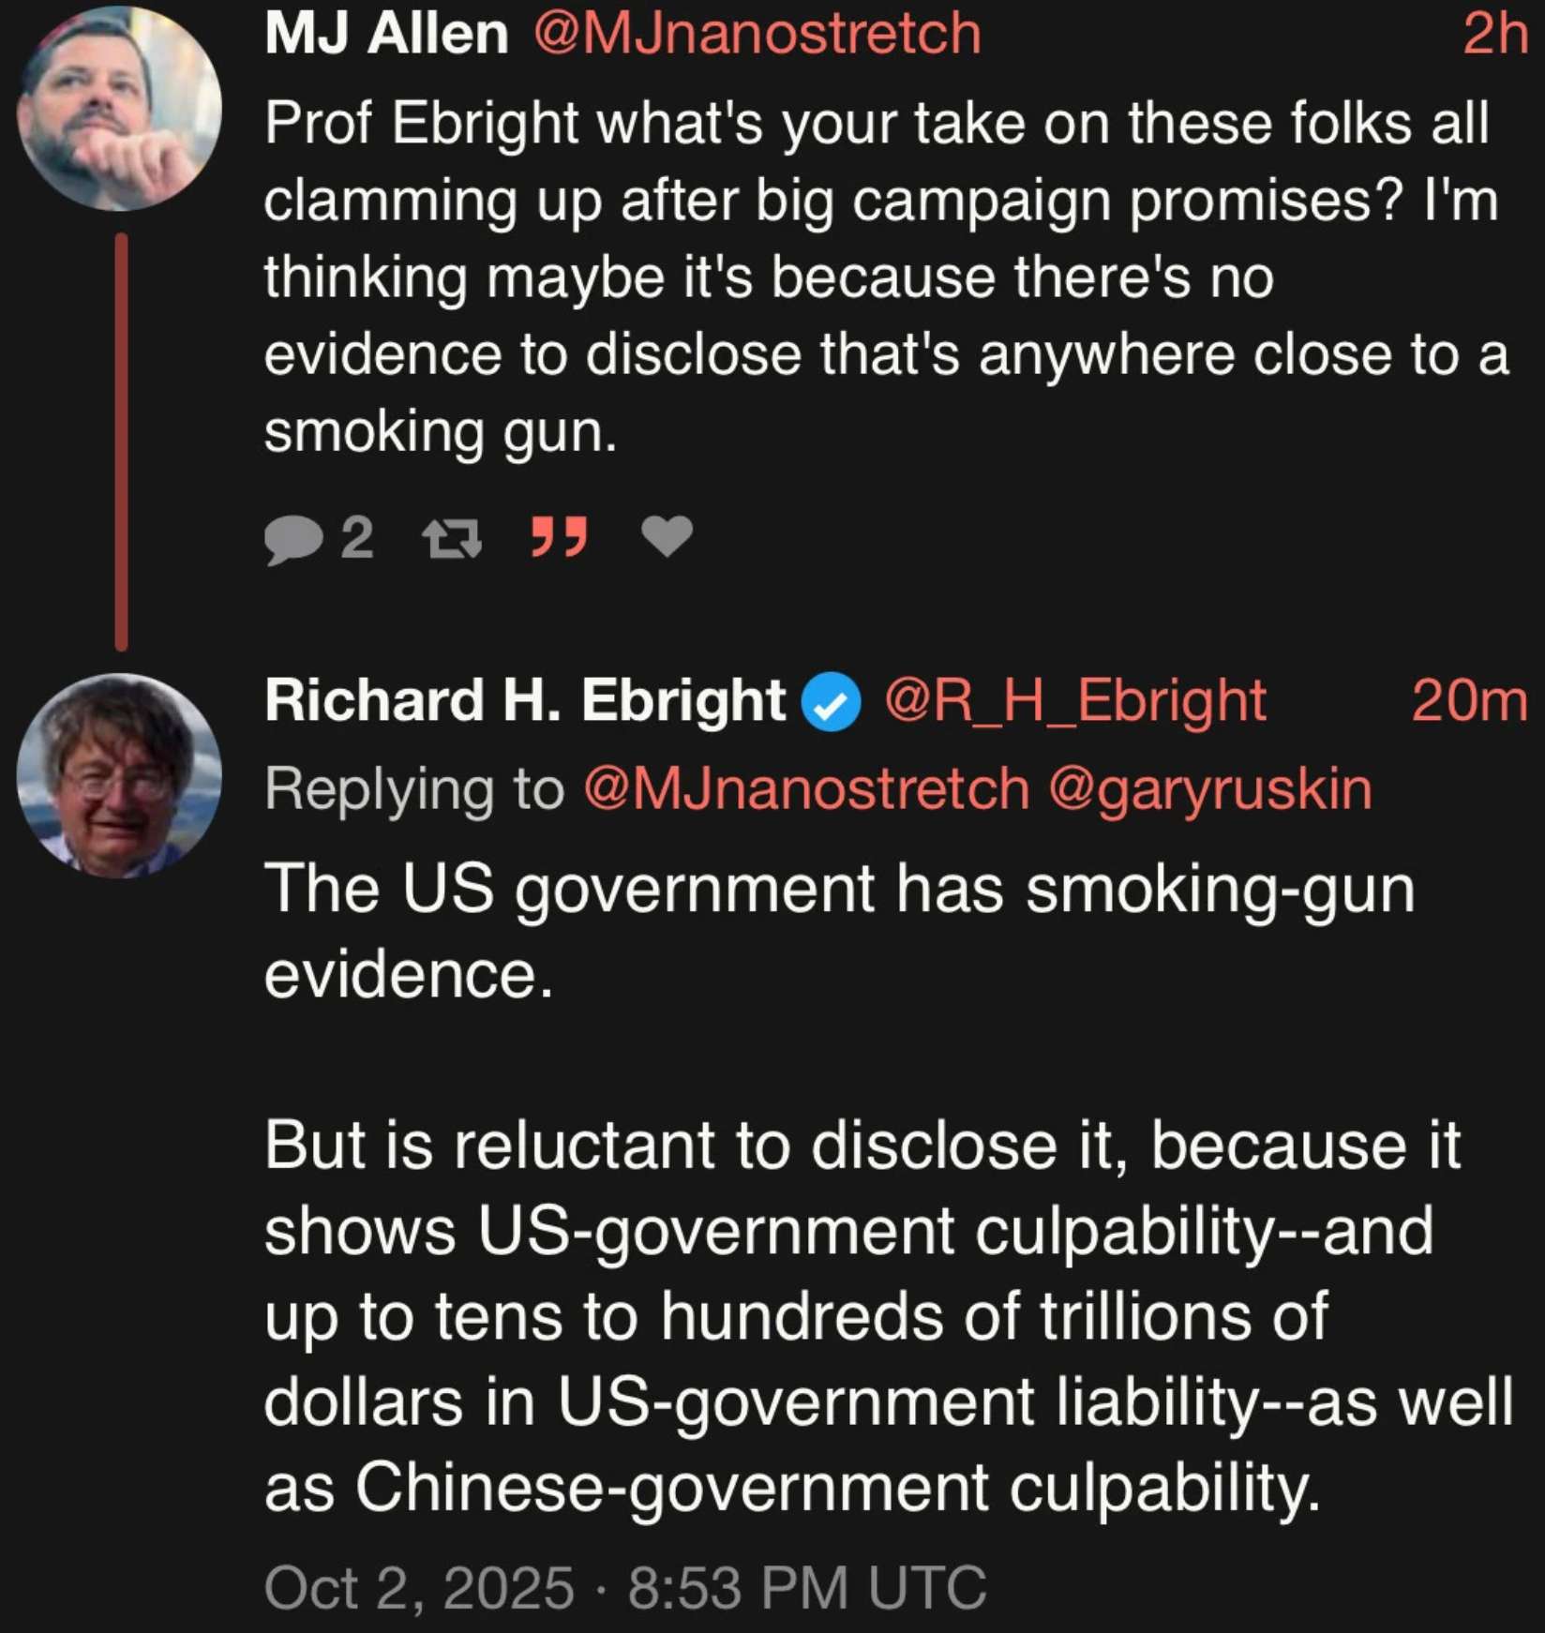Open the @R_H_Ebright handle link
This screenshot has width=1545, height=1633.
pos(1075,701)
